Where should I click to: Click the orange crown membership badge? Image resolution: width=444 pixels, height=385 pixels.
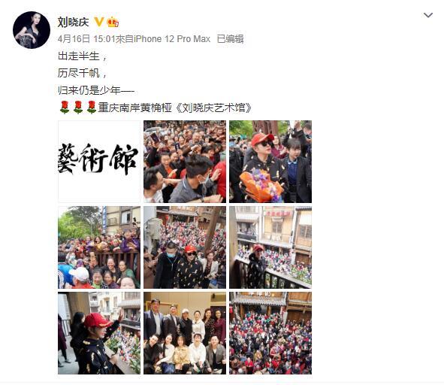coord(113,22)
